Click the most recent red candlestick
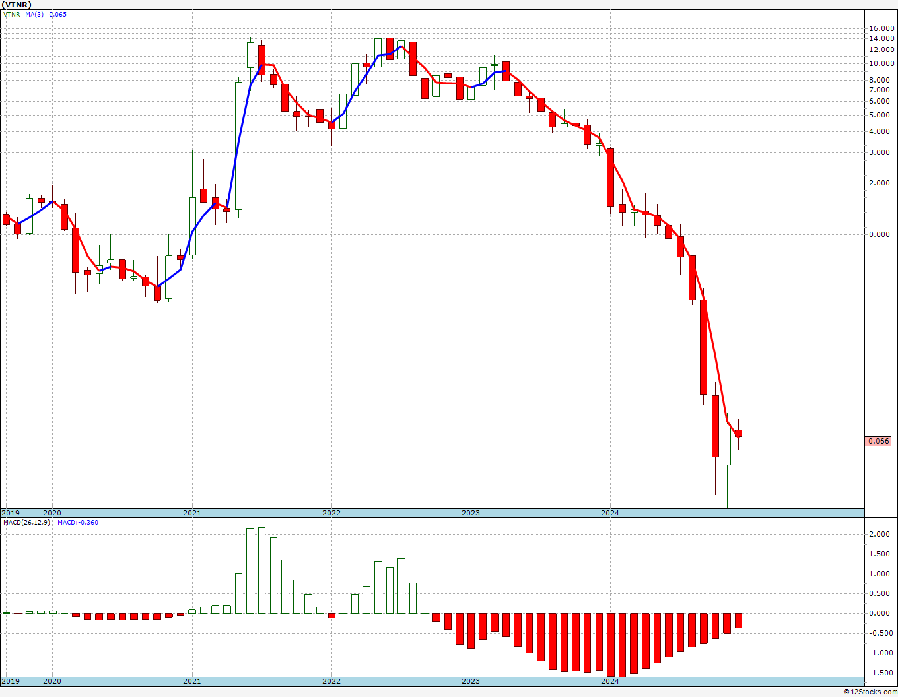Screen dimensions: 898x697 pos(739,433)
